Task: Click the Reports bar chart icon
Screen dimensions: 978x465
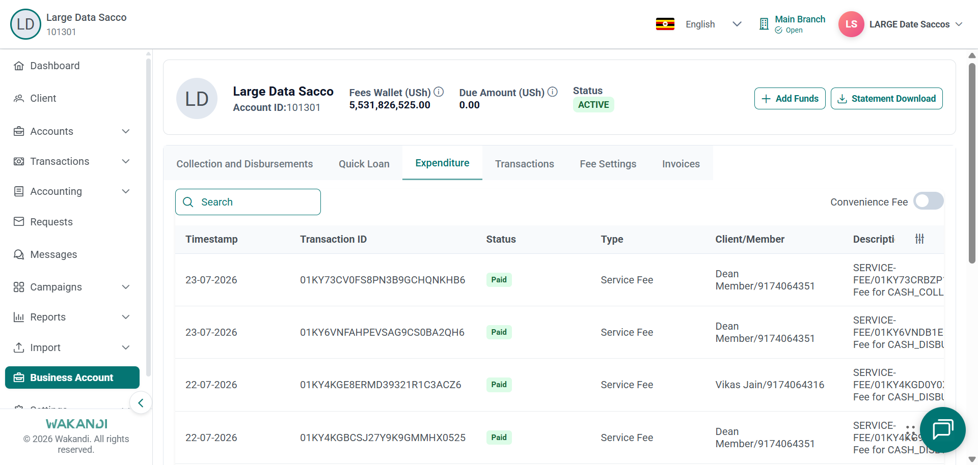Action: [x=19, y=317]
